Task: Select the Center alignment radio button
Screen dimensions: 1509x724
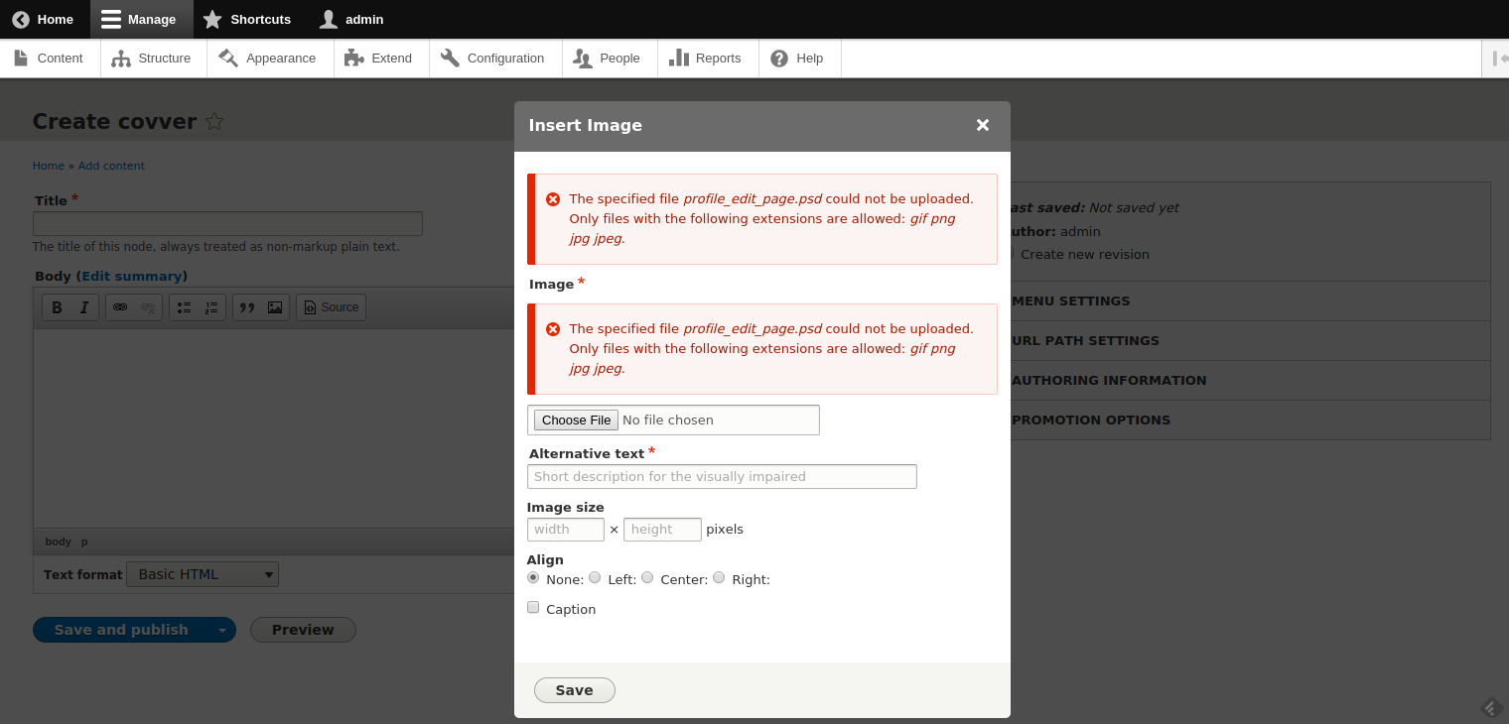Action: click(x=647, y=577)
